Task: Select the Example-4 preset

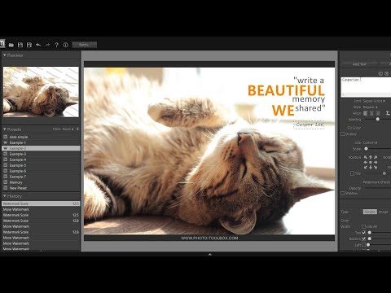Action: 41,160
